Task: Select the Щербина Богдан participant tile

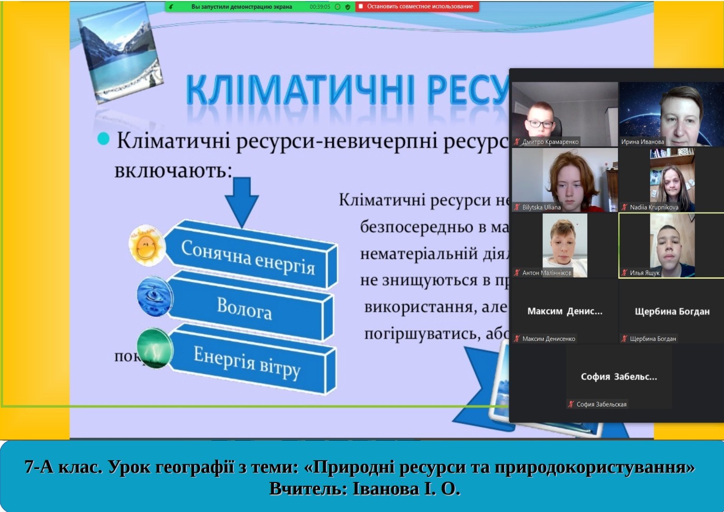Action: point(672,311)
